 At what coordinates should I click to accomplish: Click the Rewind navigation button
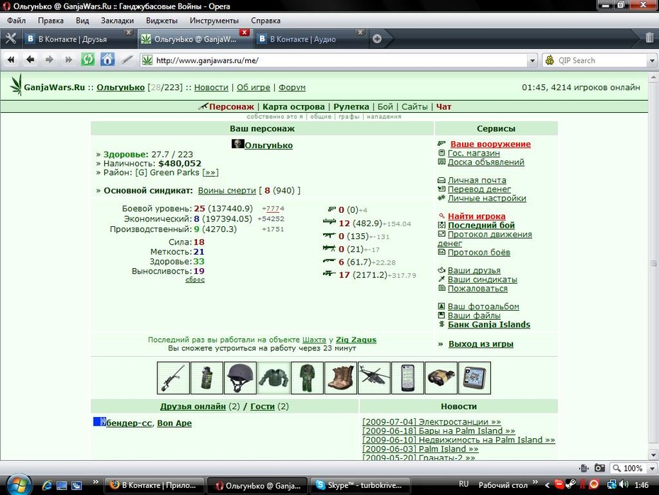(x=11, y=60)
